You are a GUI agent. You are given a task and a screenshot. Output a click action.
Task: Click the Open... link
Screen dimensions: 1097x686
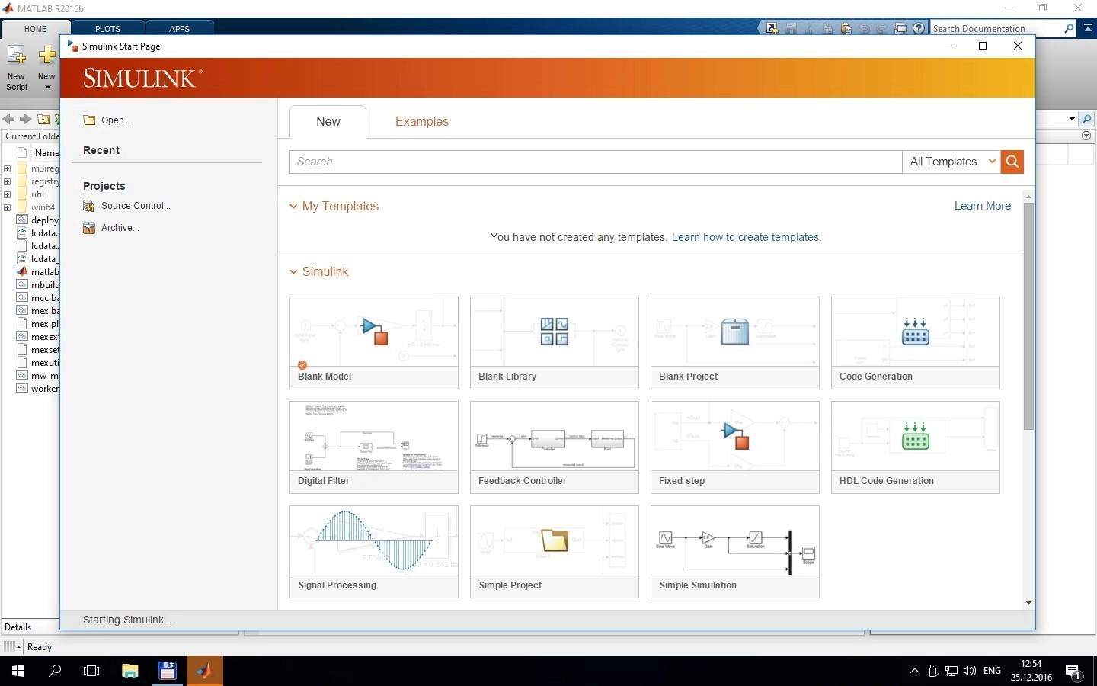(116, 120)
